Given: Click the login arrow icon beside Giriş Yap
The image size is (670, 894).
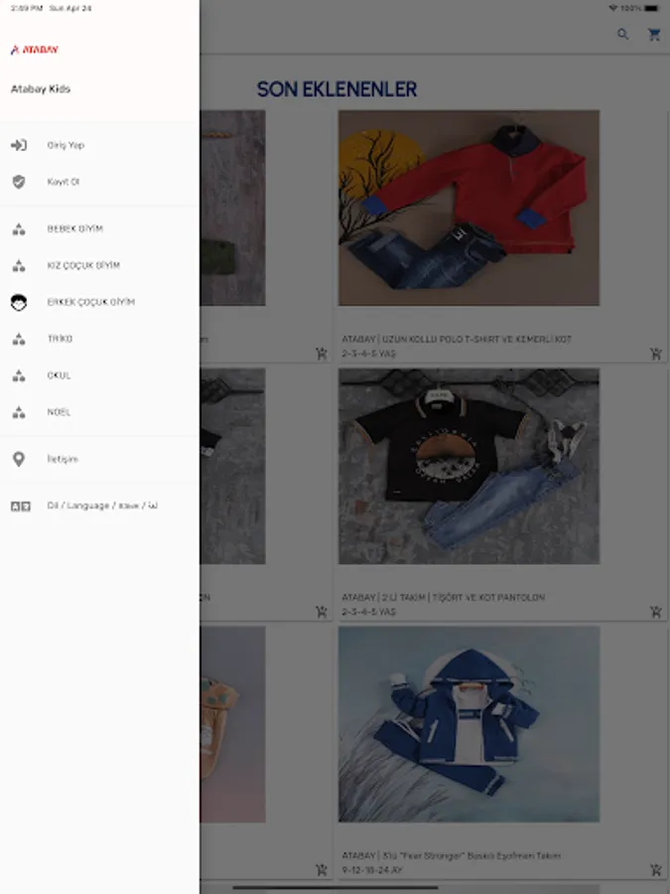Looking at the screenshot, I should pos(19,145).
